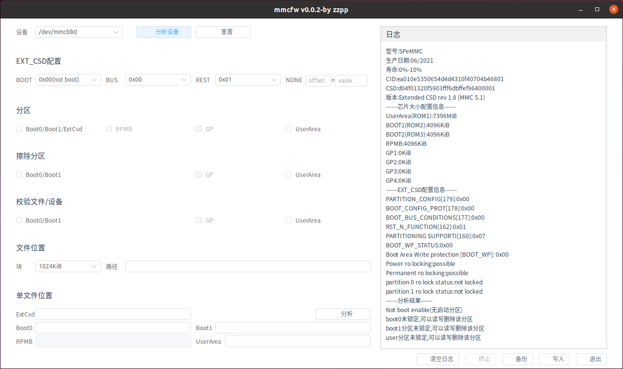Expand the BOOT 0x00(not boot) dropdown
This screenshot has height=369, width=623.
click(68, 80)
